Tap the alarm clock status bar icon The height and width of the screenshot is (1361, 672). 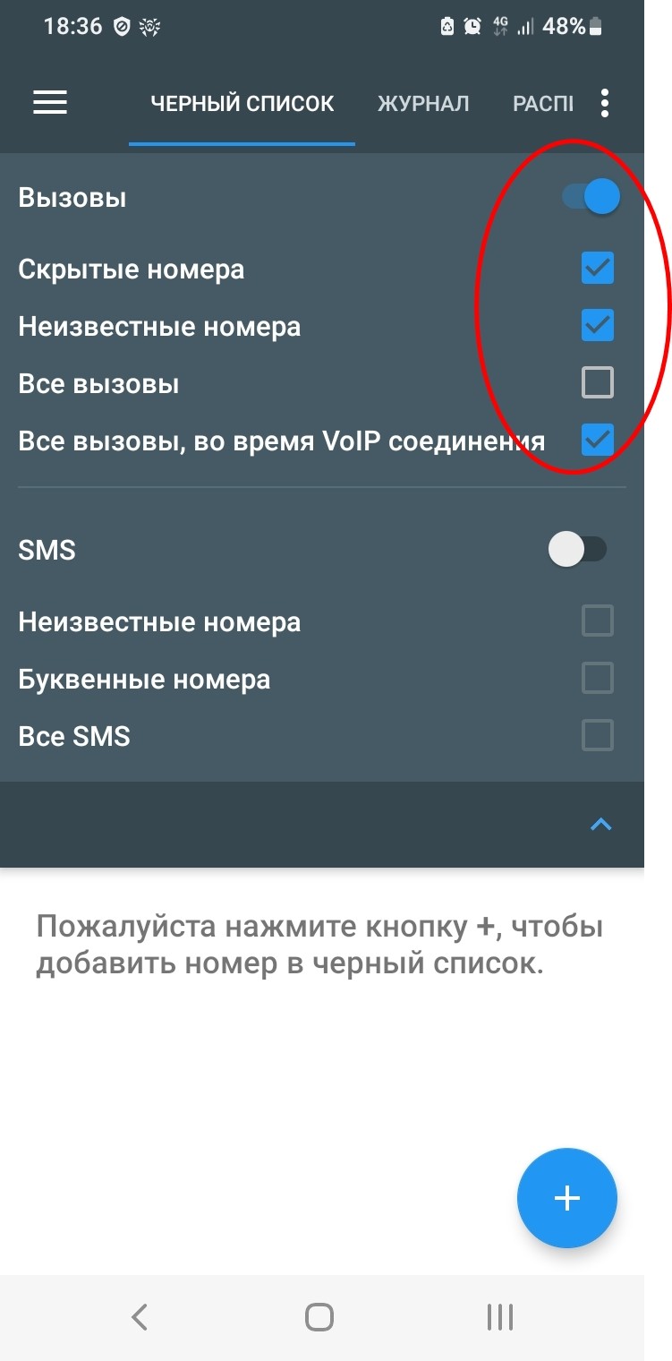click(472, 27)
